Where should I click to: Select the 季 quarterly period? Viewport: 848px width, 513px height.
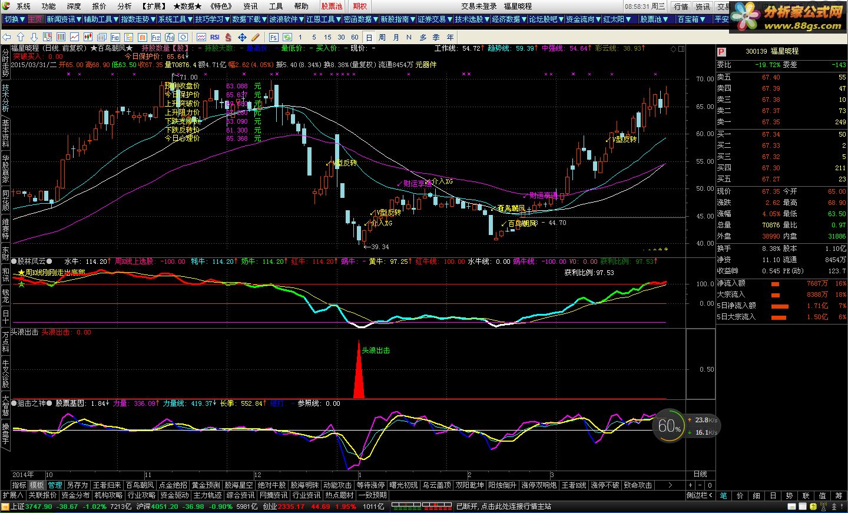click(x=436, y=37)
